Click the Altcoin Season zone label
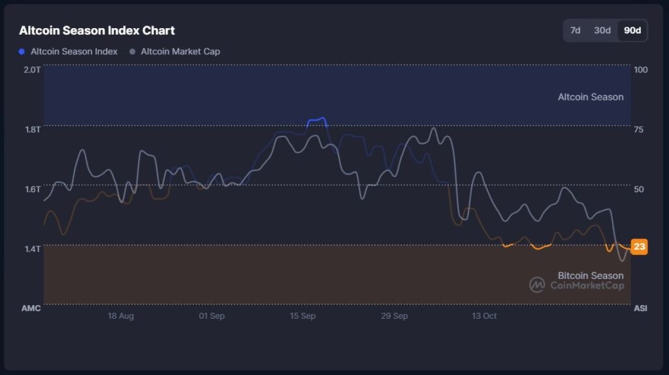The width and height of the screenshot is (669, 375). pyautogui.click(x=590, y=97)
